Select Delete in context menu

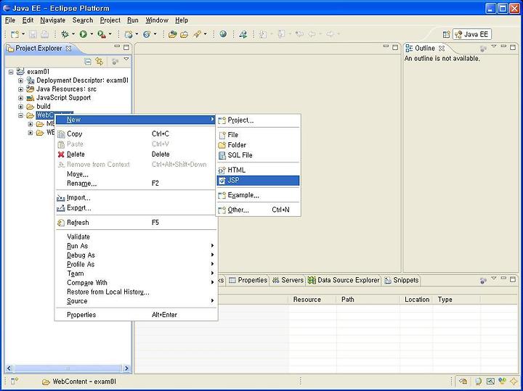tap(136, 155)
